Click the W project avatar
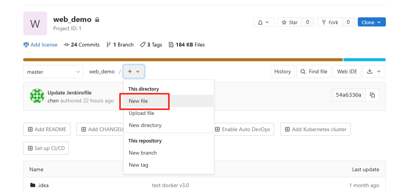This screenshot has width=404, height=192. click(x=35, y=23)
